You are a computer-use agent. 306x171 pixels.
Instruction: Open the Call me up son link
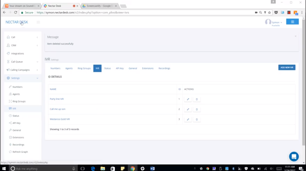tap(58, 109)
